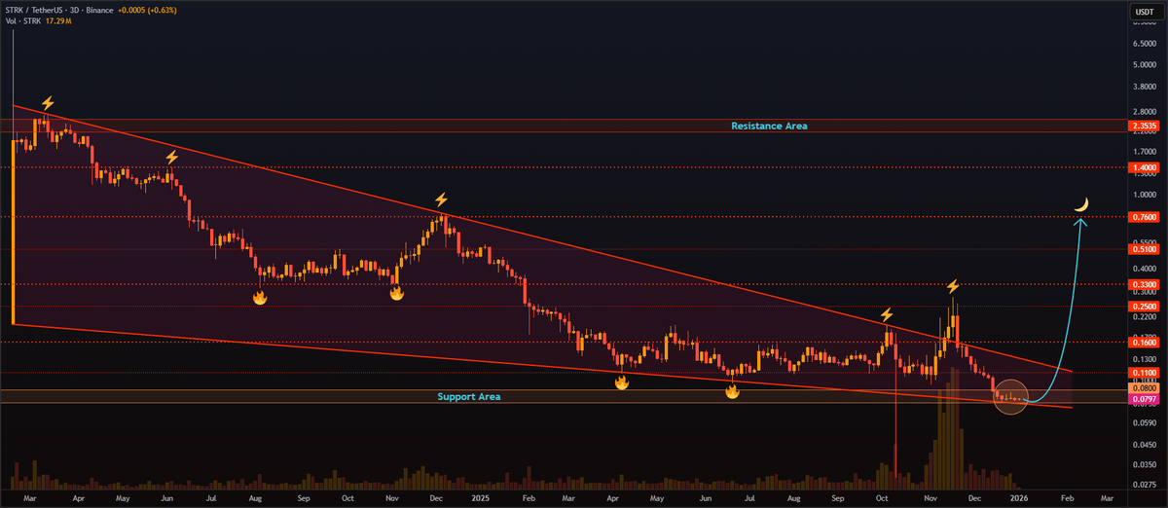Click the 5.0000 tick on price axis
The width and height of the screenshot is (1168, 508).
(1143, 66)
